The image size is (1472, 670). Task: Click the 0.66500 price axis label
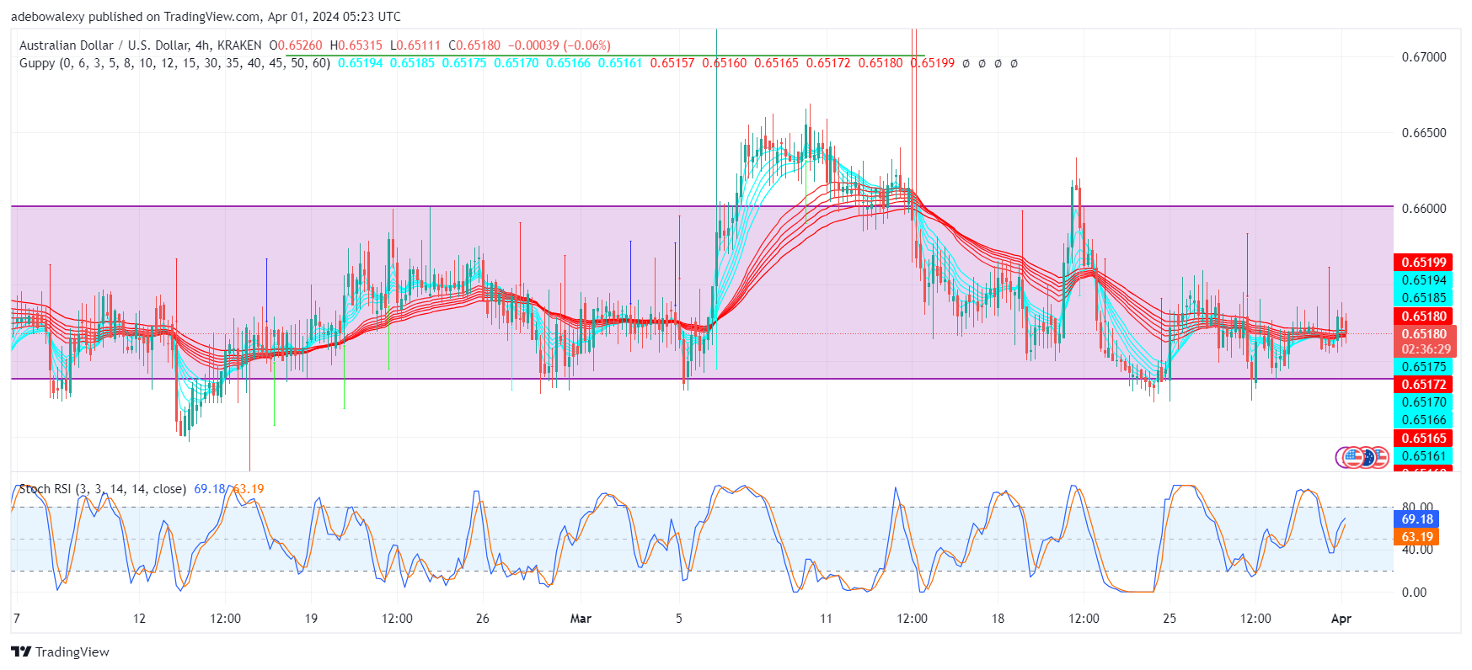tap(1424, 133)
